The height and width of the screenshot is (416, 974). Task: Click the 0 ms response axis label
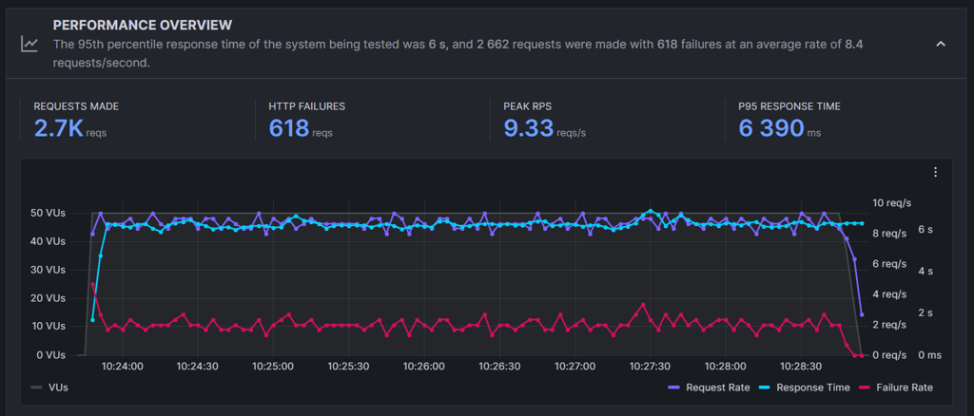(x=930, y=355)
